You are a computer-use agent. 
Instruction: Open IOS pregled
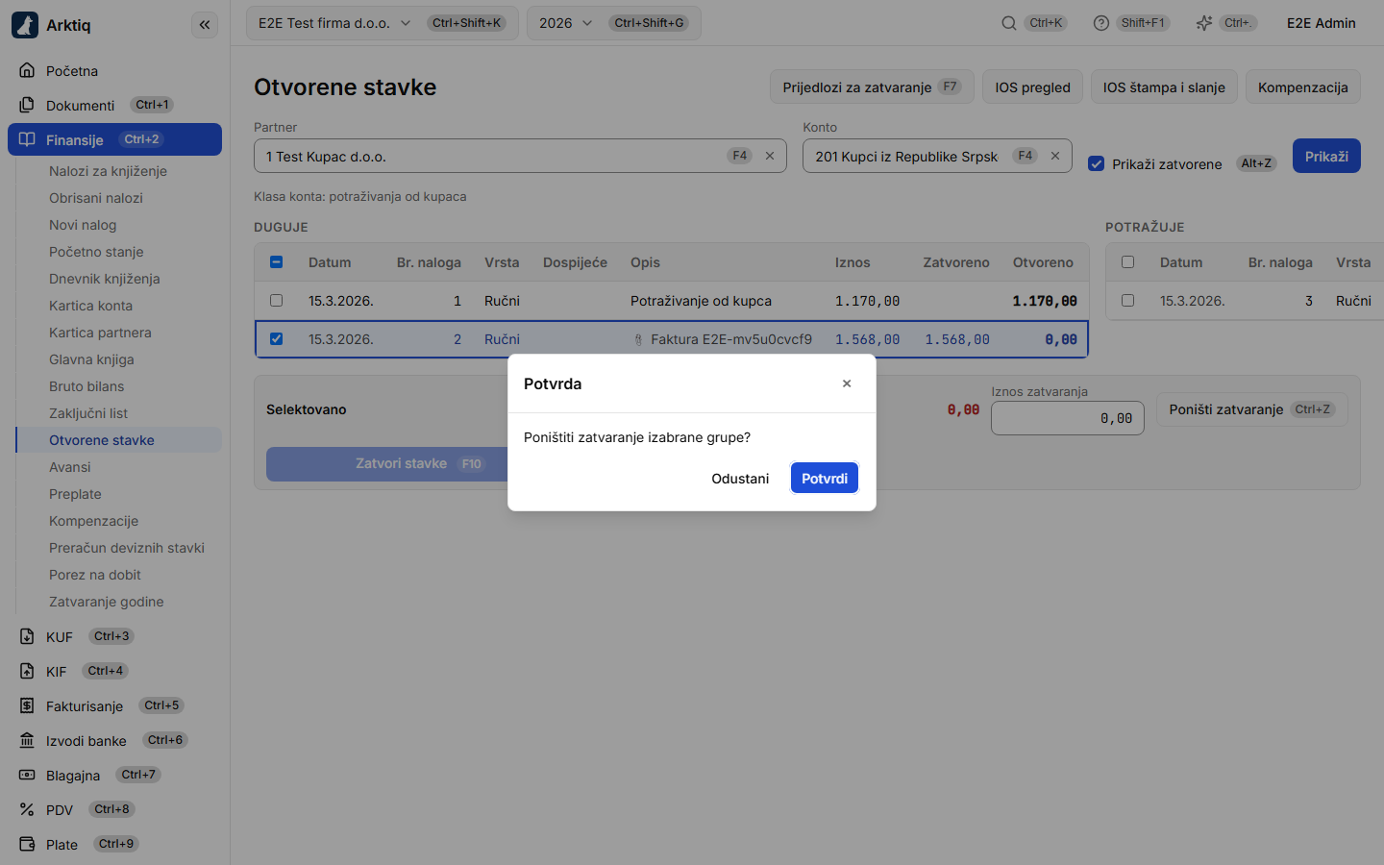1032,86
